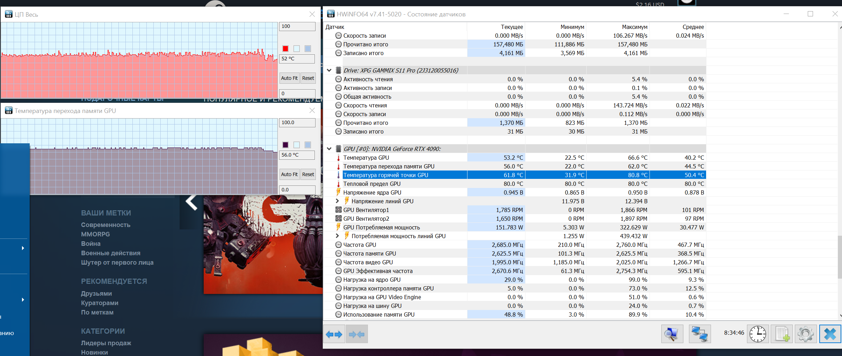Open the Военные действия tag link on Steam

point(110,253)
